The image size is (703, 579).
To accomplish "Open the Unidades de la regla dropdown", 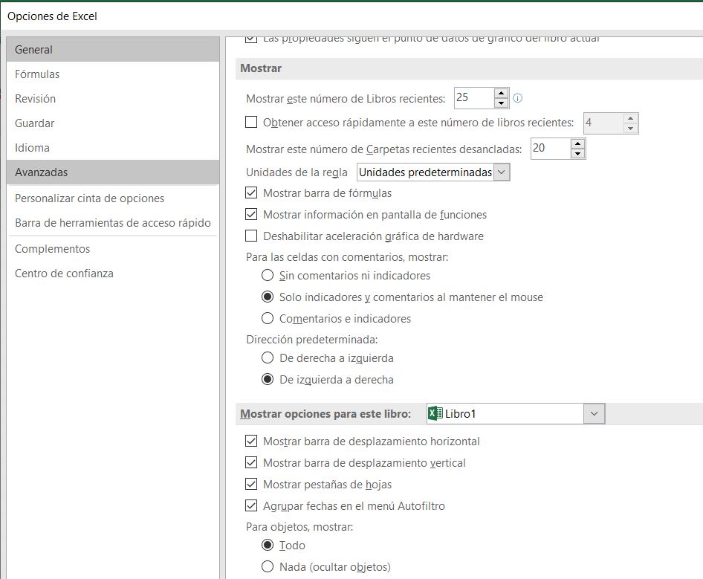I will tap(502, 172).
